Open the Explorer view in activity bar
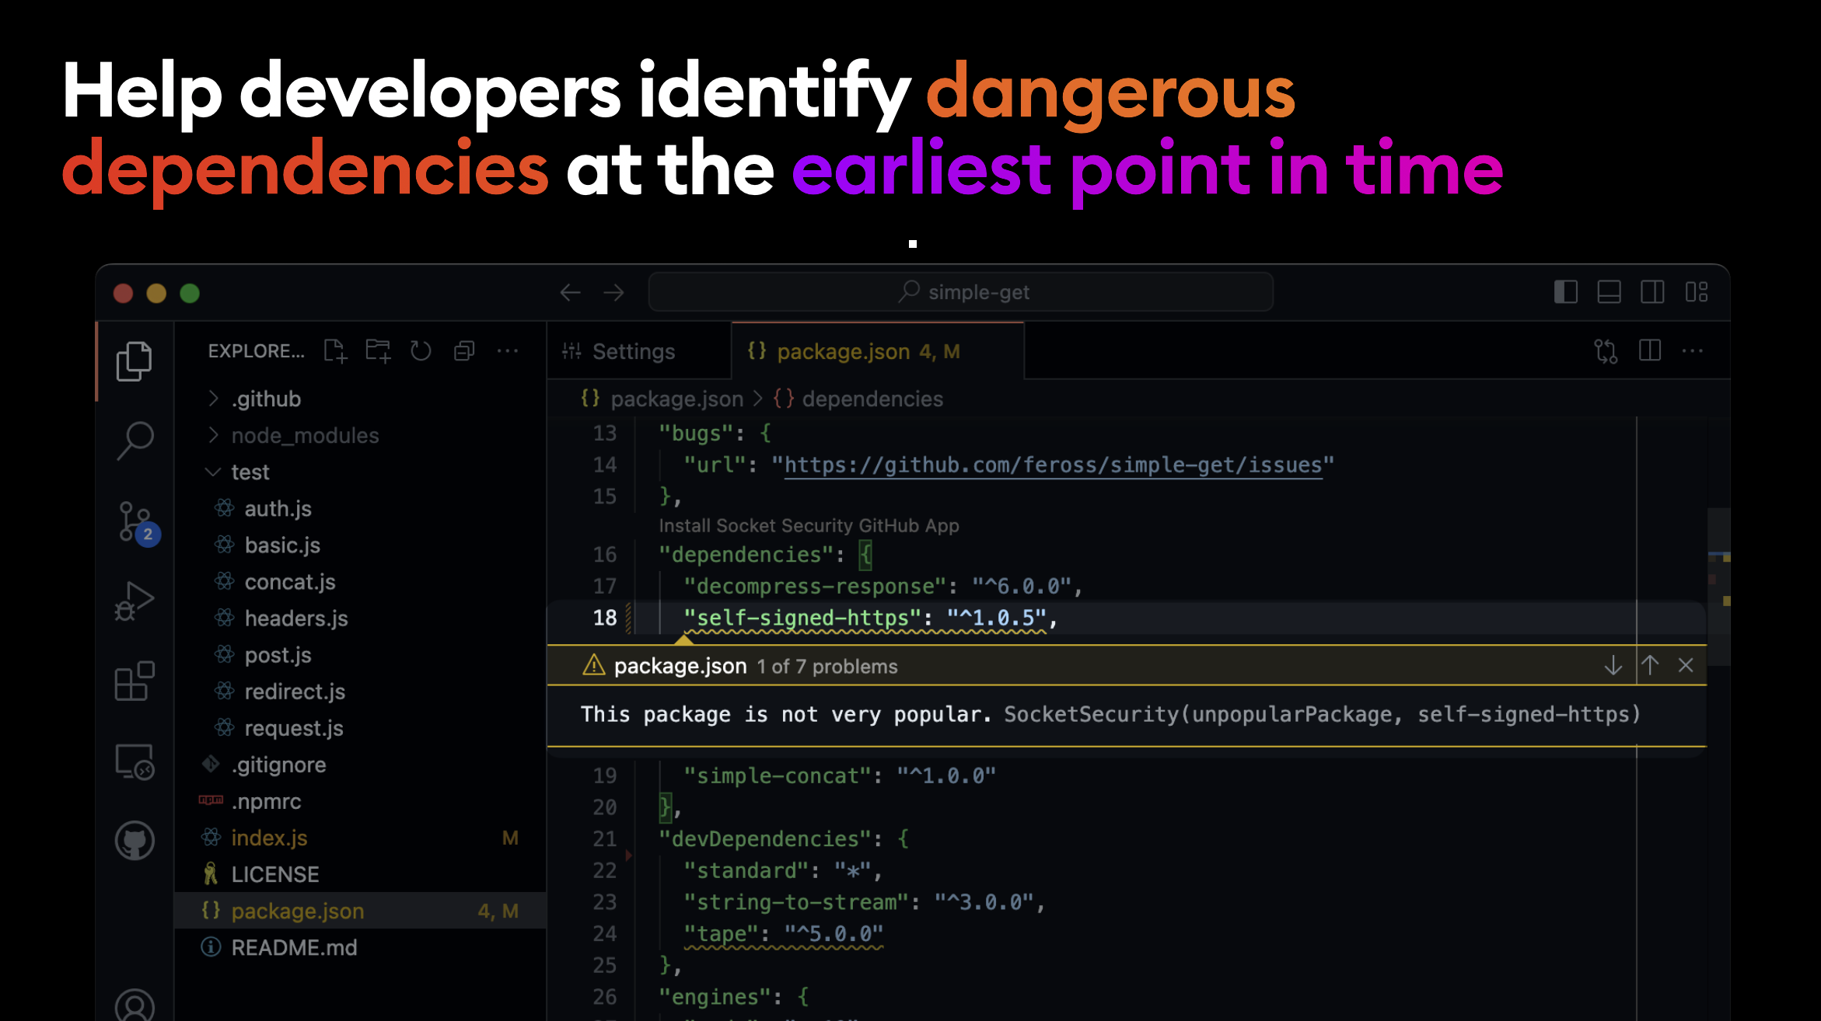Image resolution: width=1821 pixels, height=1021 pixels. [x=135, y=361]
